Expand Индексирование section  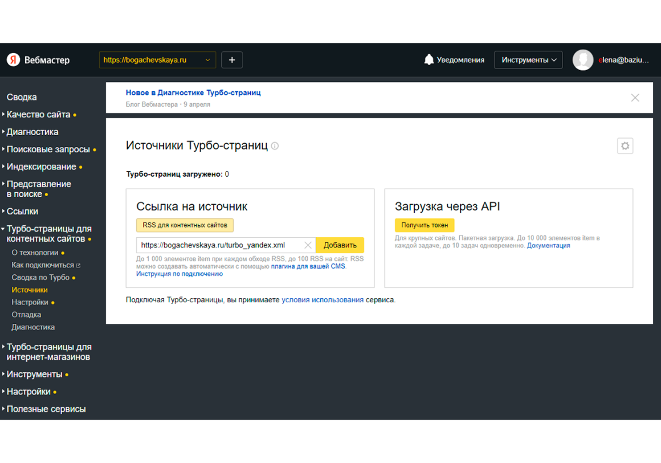pyautogui.click(x=42, y=166)
